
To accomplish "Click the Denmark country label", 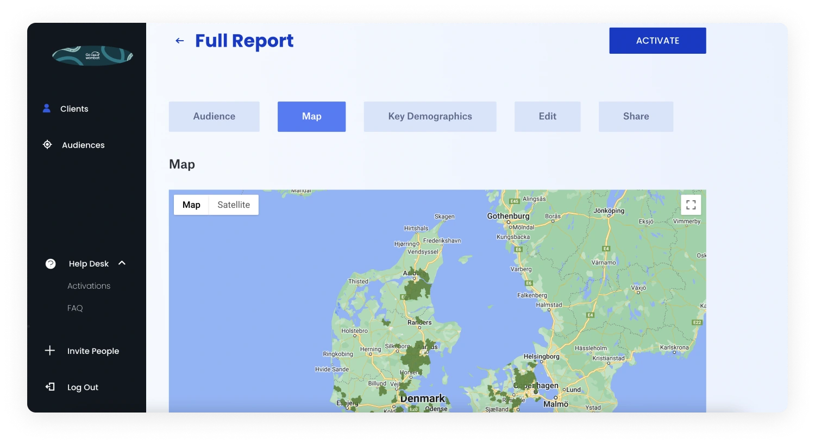I will [422, 398].
